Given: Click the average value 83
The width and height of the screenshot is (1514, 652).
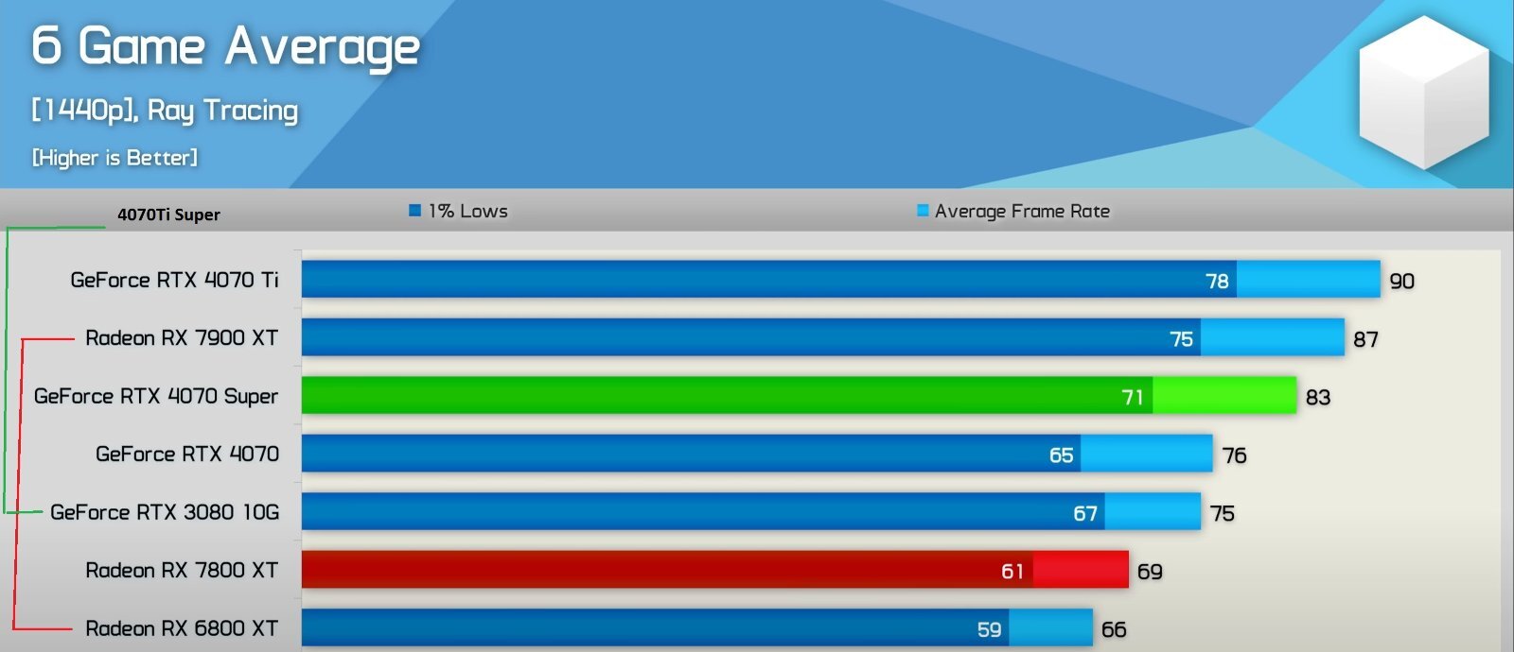Looking at the screenshot, I should 1318,397.
